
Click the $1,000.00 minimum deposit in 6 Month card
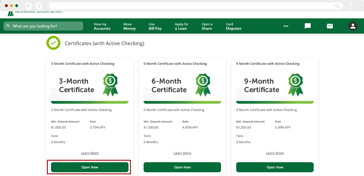pyautogui.click(x=151, y=127)
